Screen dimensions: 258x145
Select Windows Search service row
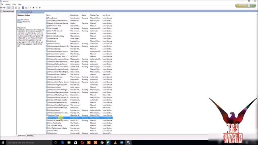(79, 110)
